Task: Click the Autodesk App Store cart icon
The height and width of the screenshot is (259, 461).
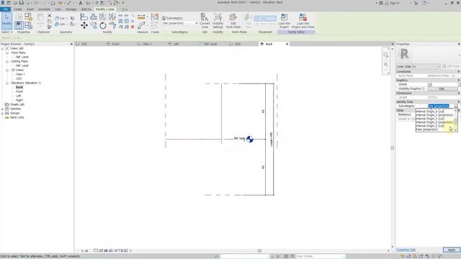Action: (416, 3)
